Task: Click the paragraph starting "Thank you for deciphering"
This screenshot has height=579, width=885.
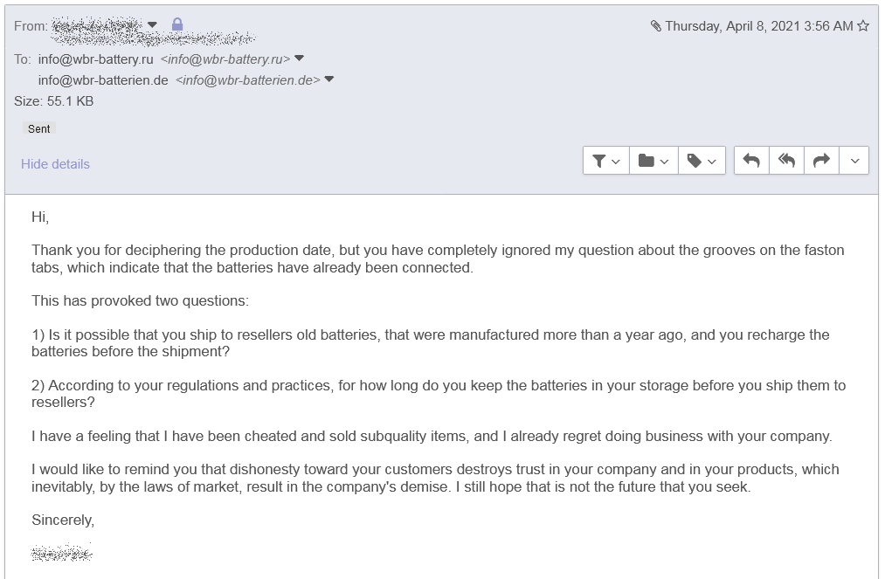Action: tap(437, 258)
